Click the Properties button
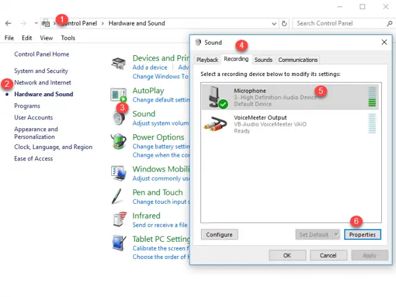The height and width of the screenshot is (297, 396). (x=362, y=235)
